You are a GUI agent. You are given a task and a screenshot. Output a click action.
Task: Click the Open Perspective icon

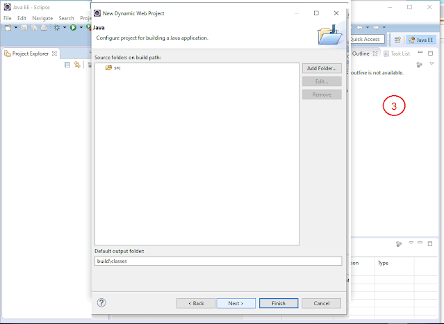pos(397,40)
